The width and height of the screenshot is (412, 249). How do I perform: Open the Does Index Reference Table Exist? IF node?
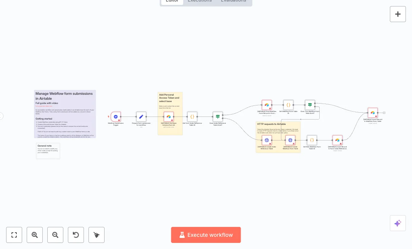point(218,117)
